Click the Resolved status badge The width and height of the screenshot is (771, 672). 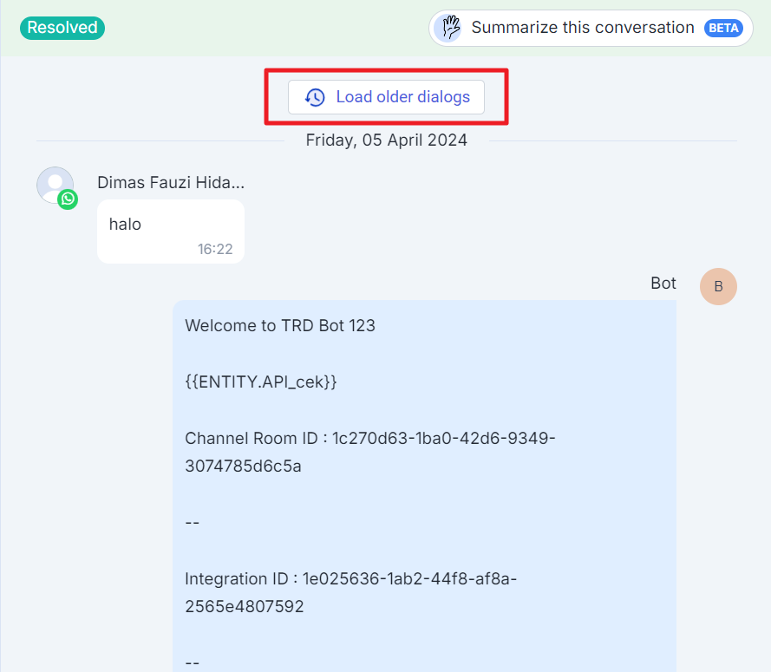62,28
